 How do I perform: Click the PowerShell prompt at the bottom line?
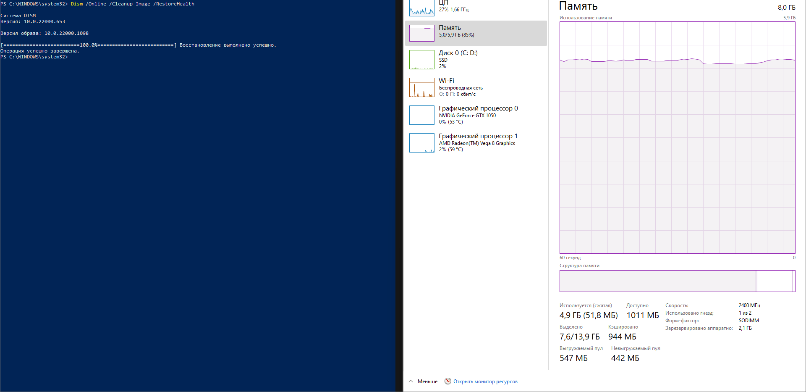[34, 57]
